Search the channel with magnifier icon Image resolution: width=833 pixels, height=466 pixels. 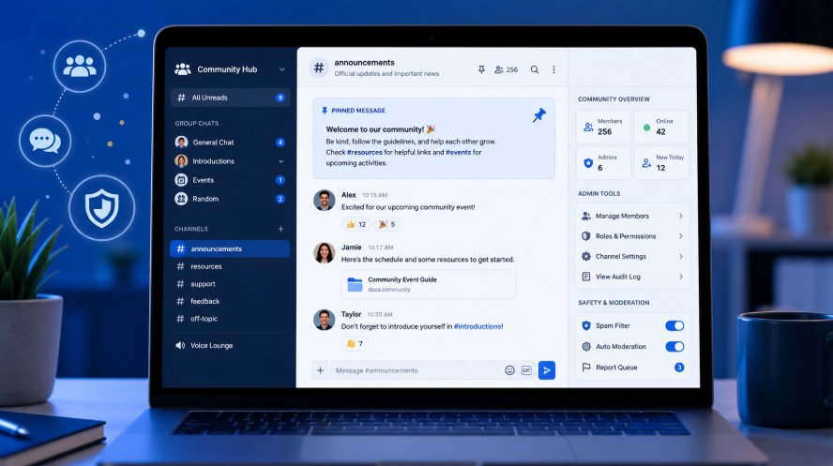(x=535, y=69)
